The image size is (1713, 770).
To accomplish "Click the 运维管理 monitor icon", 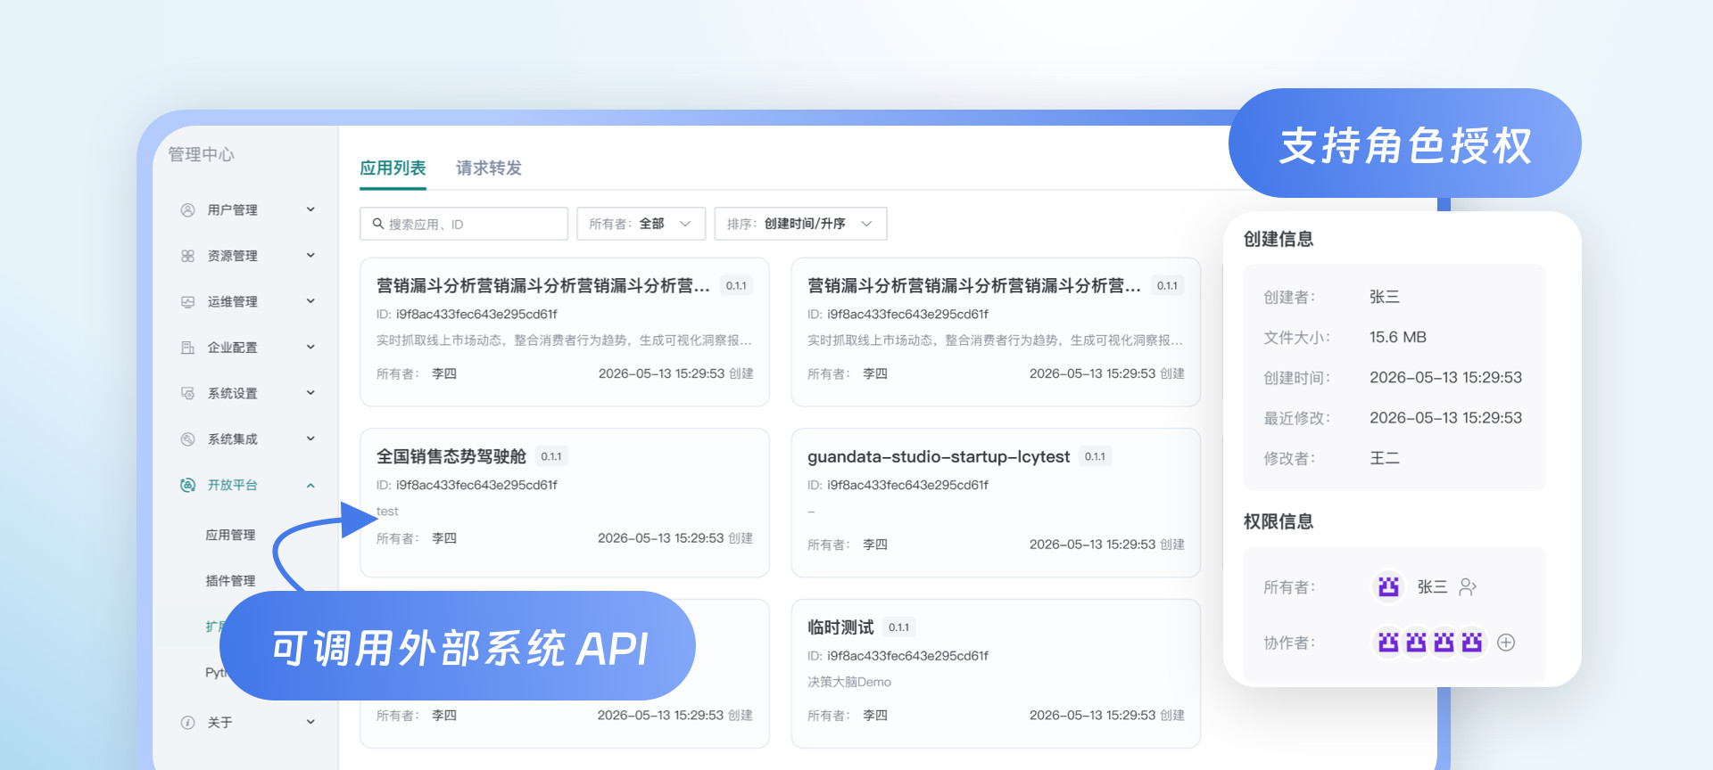I will pos(187,302).
